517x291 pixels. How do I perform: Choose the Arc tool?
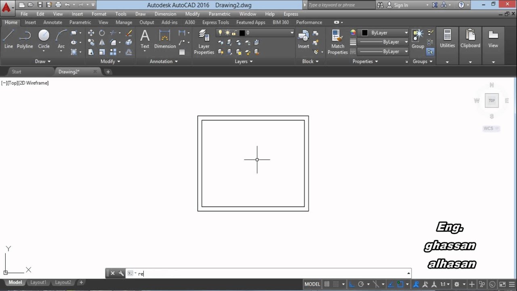click(x=61, y=39)
